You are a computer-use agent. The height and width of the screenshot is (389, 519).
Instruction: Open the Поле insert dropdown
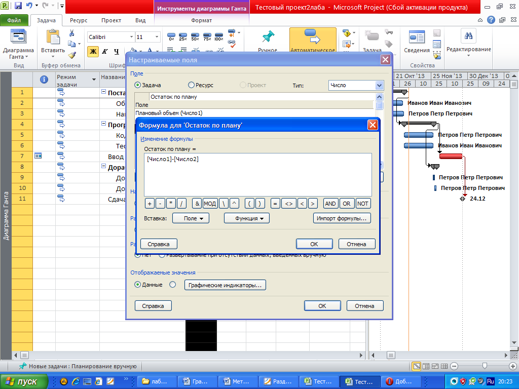tap(191, 218)
